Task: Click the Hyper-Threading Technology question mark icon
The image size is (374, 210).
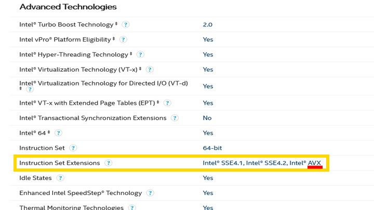Action: pyautogui.click(x=140, y=54)
